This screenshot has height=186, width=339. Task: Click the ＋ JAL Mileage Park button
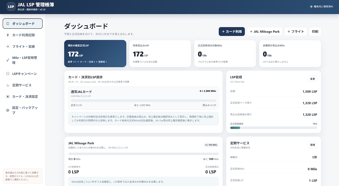click(265, 31)
